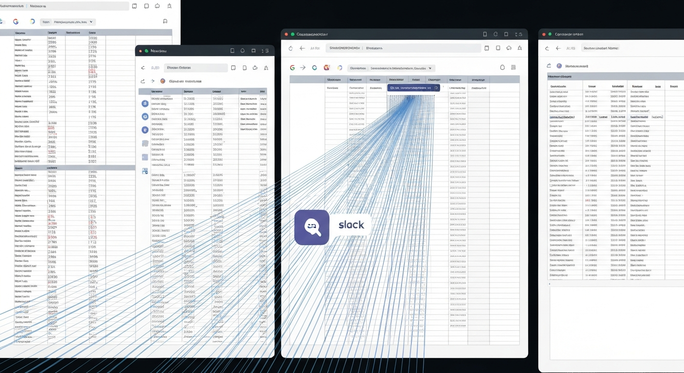The width and height of the screenshot is (684, 373).
Task: Click reload icon in center window address bar
Action: (291, 48)
